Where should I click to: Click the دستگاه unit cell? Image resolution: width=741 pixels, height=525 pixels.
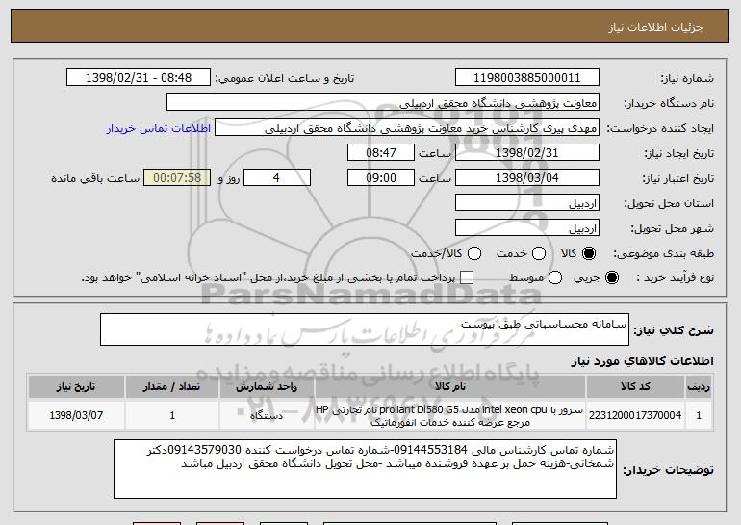(x=267, y=415)
